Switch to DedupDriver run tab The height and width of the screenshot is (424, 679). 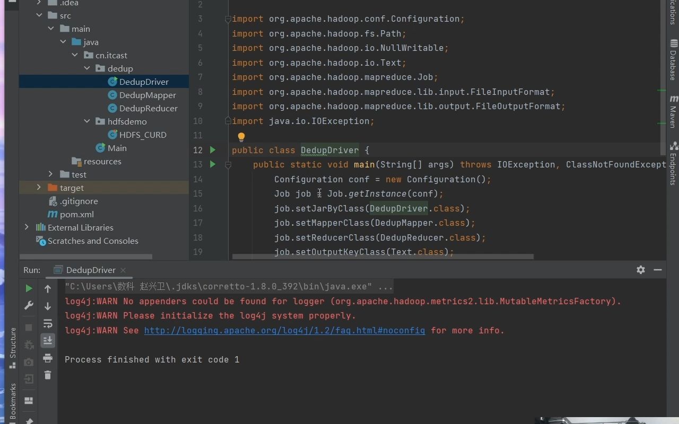[90, 270]
